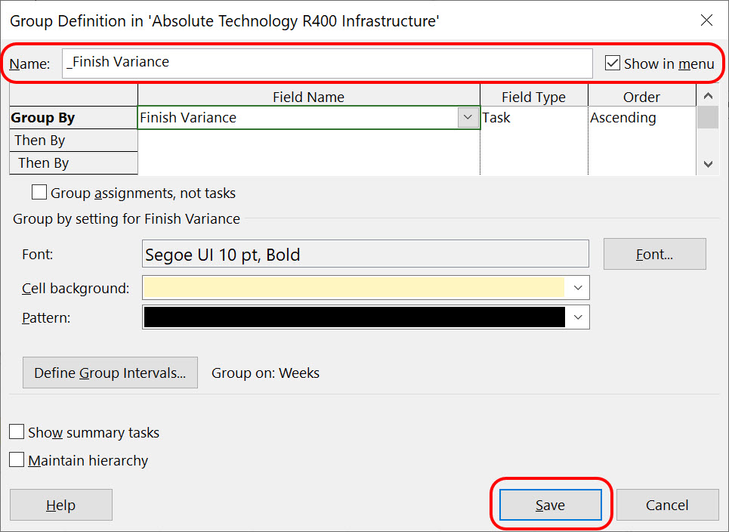Click the Font... button

pyautogui.click(x=655, y=254)
